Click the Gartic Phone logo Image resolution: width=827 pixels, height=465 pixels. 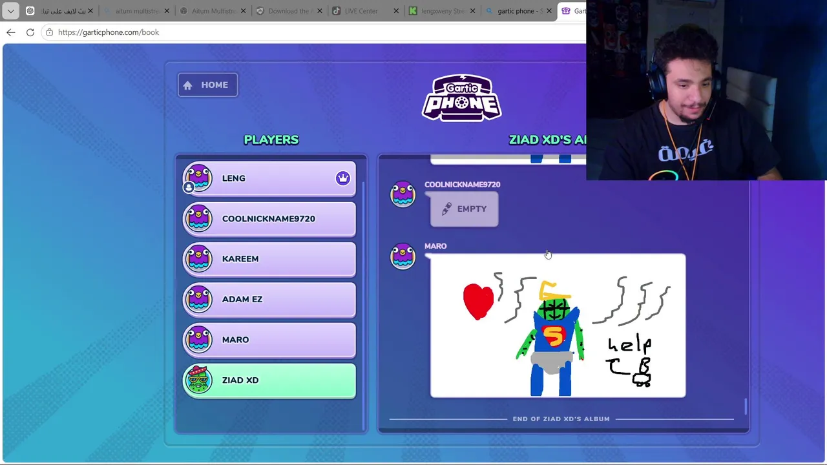tap(461, 98)
